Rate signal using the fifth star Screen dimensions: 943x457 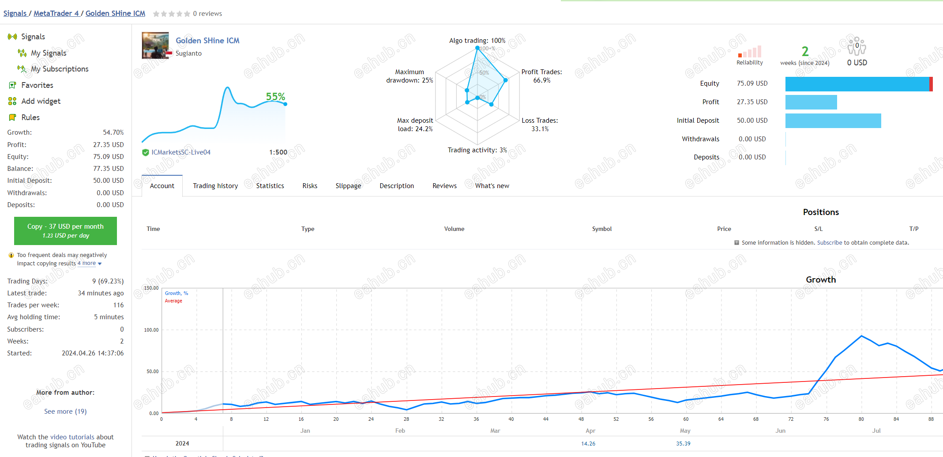187,14
